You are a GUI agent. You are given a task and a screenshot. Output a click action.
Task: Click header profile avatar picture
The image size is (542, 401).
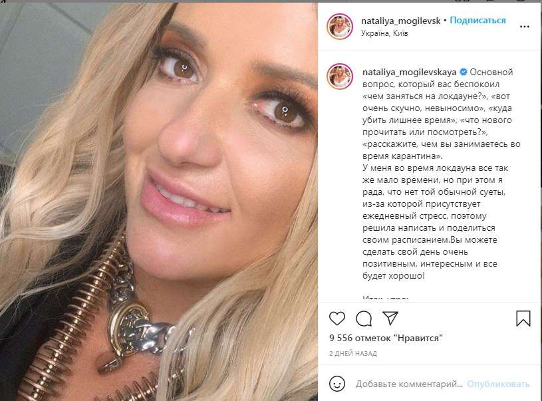click(x=340, y=27)
